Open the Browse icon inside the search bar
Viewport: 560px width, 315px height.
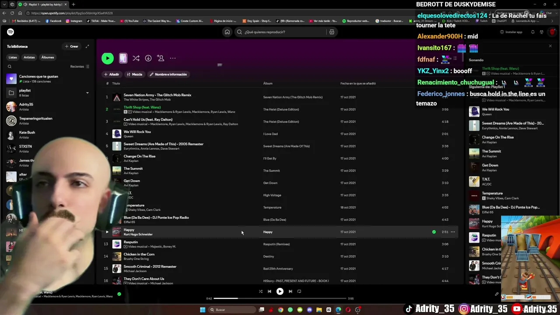pos(332,32)
